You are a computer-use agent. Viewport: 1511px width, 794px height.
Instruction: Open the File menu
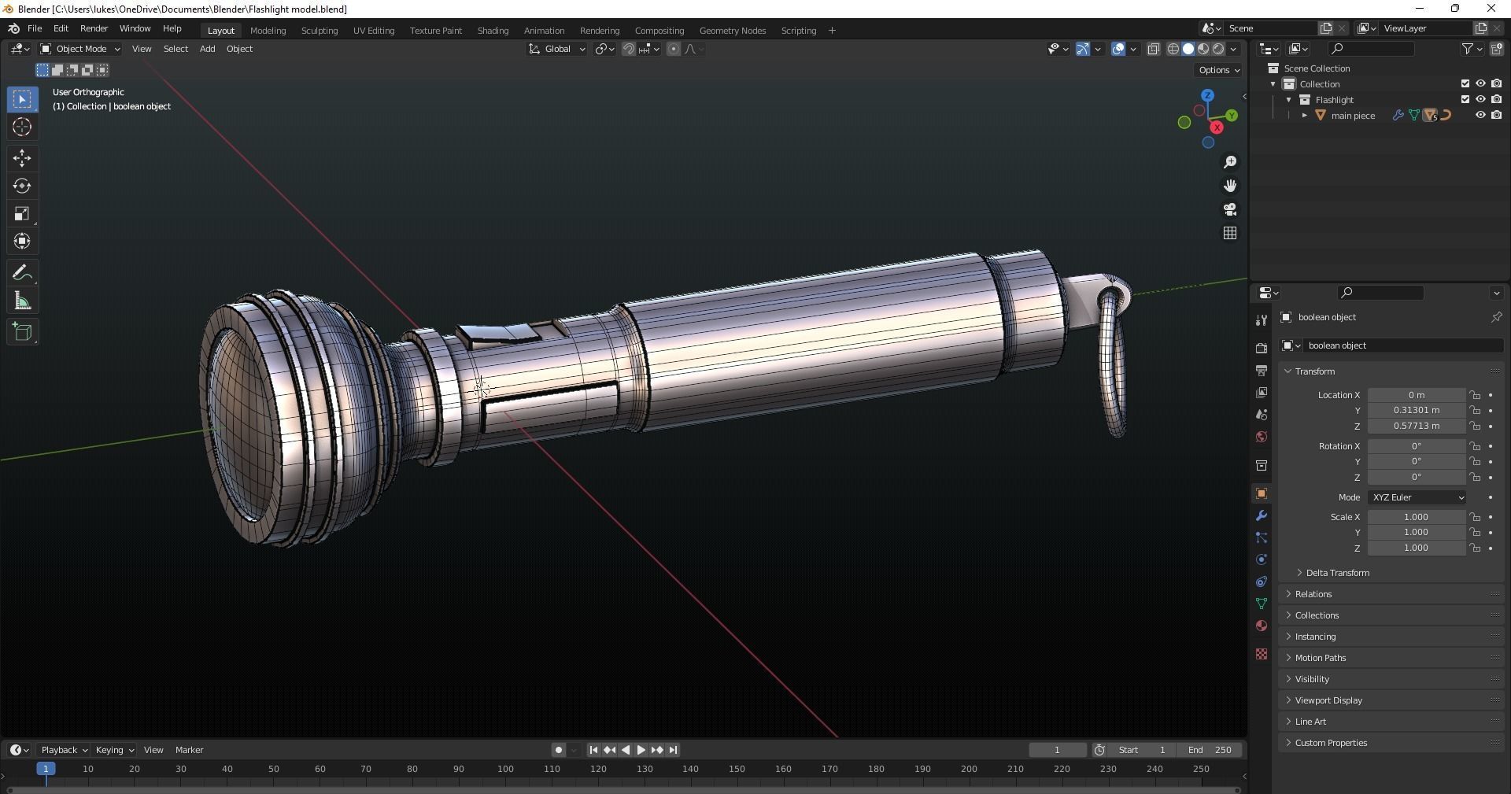click(x=35, y=28)
